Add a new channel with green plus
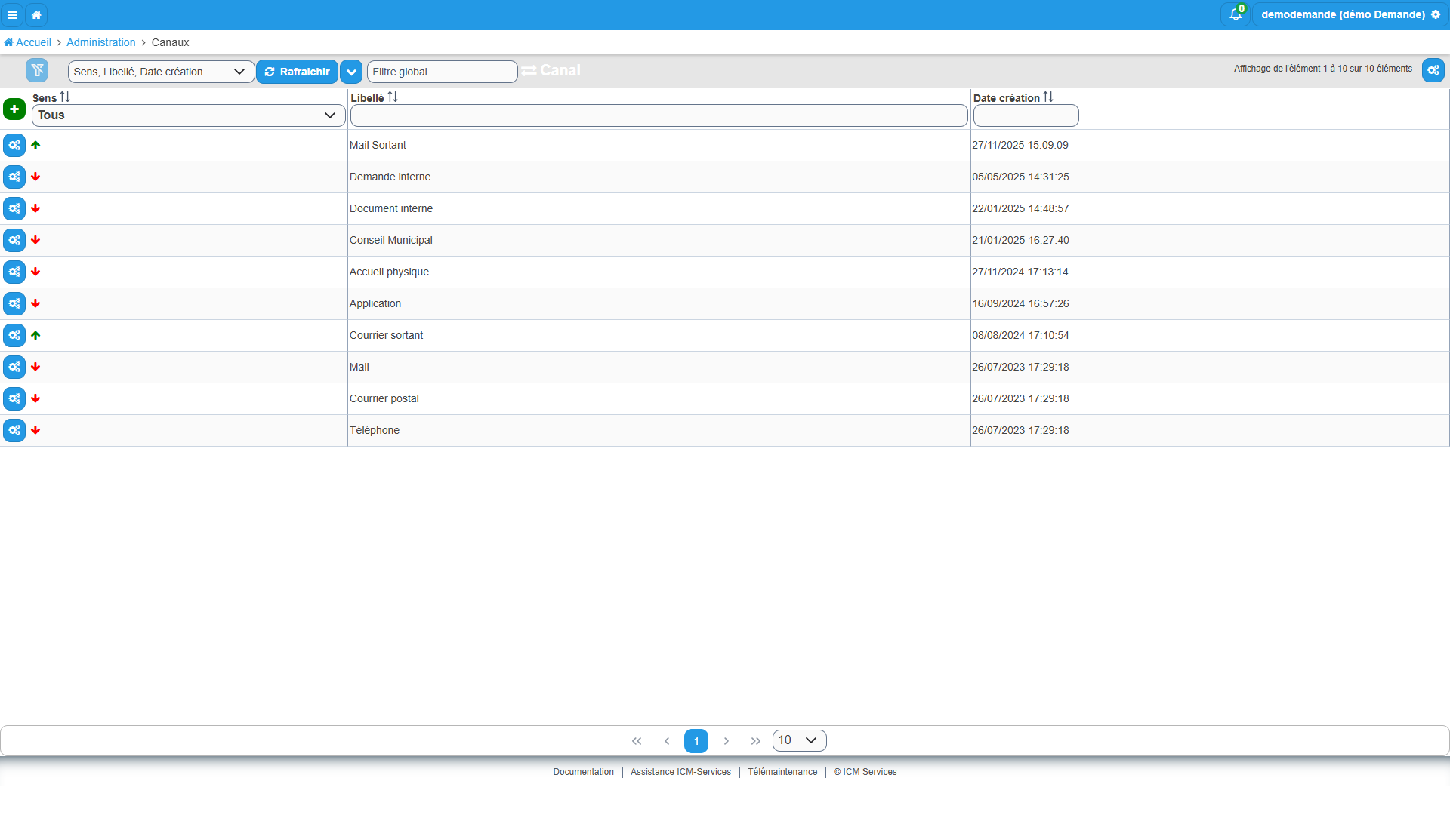The image size is (1450, 815). point(14,109)
